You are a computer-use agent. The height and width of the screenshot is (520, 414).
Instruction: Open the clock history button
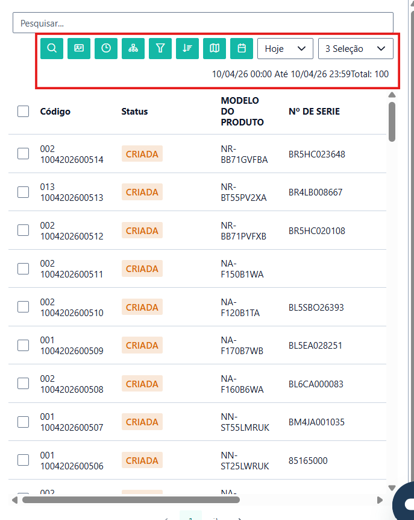tap(106, 48)
